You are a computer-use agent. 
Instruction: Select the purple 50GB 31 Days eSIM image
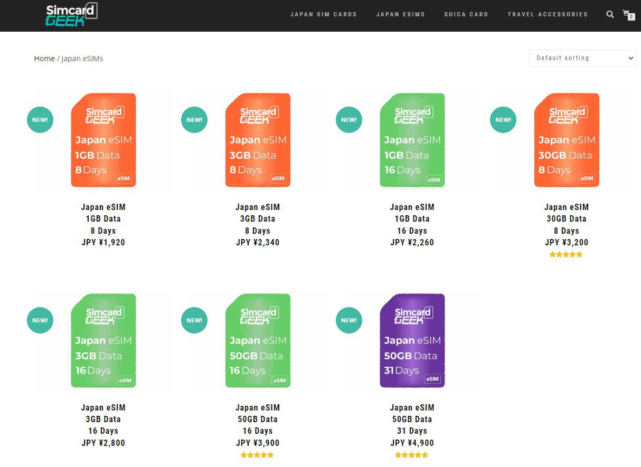pyautogui.click(x=412, y=341)
